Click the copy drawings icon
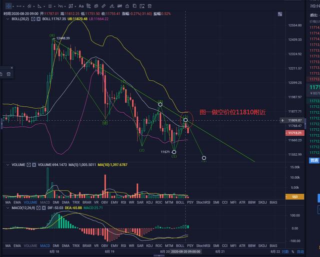The width and height of the screenshot is (320, 257). [x=134, y=6]
